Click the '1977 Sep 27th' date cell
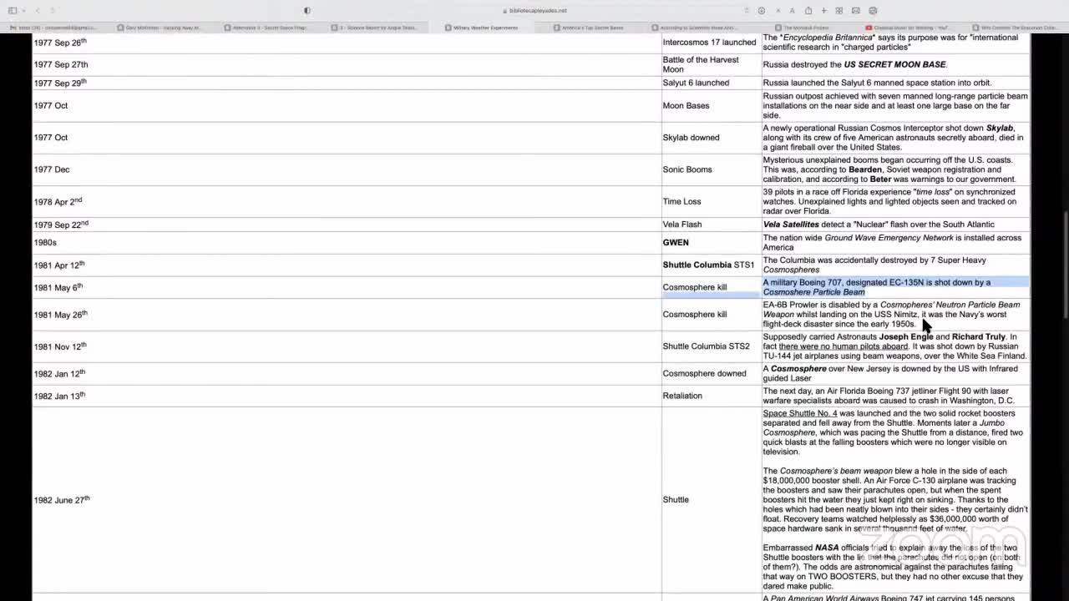 pos(347,64)
